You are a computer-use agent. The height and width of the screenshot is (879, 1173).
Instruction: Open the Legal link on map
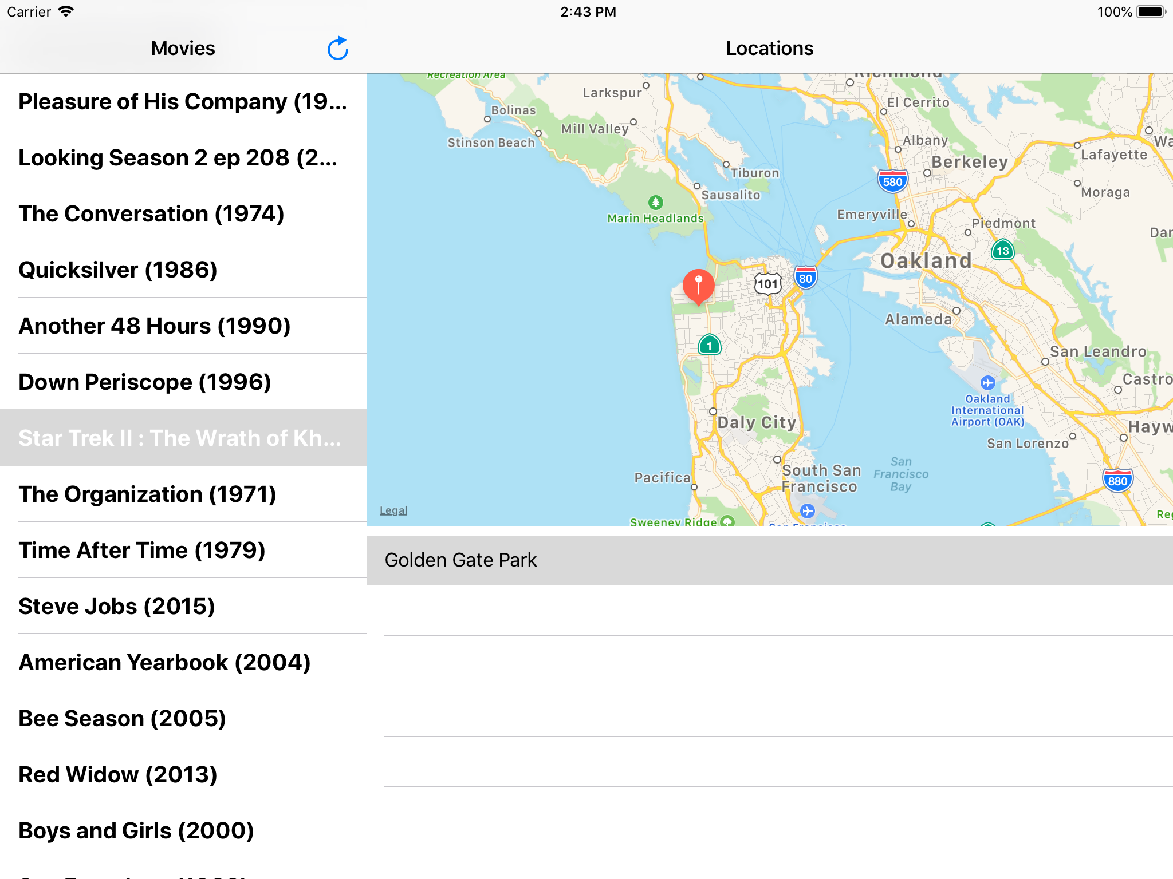pos(393,510)
